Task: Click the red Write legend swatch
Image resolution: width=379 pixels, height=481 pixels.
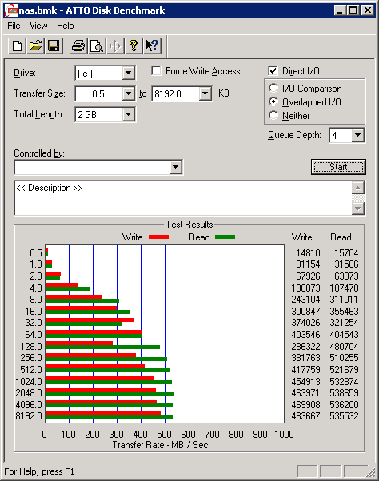Action: point(158,237)
